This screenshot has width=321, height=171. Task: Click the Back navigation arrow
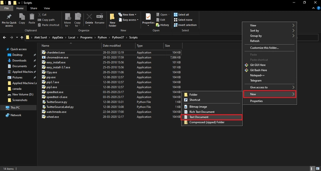pyautogui.click(x=4, y=37)
